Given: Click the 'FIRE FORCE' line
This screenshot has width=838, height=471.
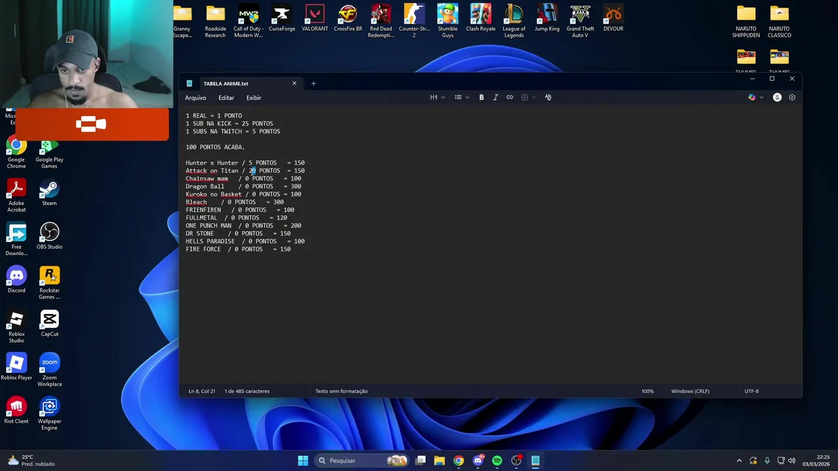Looking at the screenshot, I should (x=238, y=249).
